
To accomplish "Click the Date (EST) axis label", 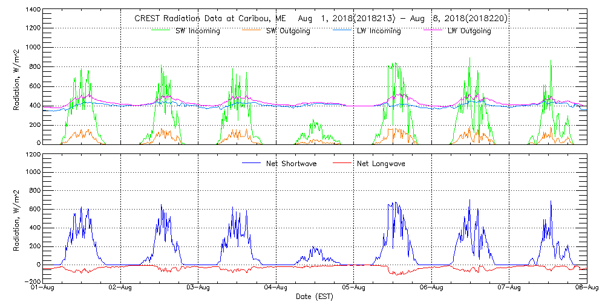I will pyautogui.click(x=314, y=297).
